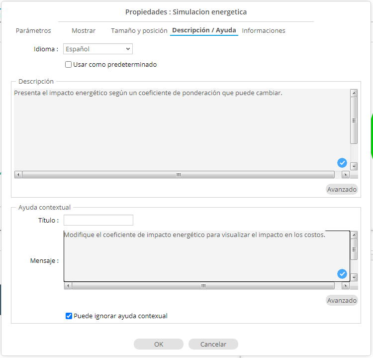
Task: Click Avanzado button under Descripción
Action: (x=342, y=189)
